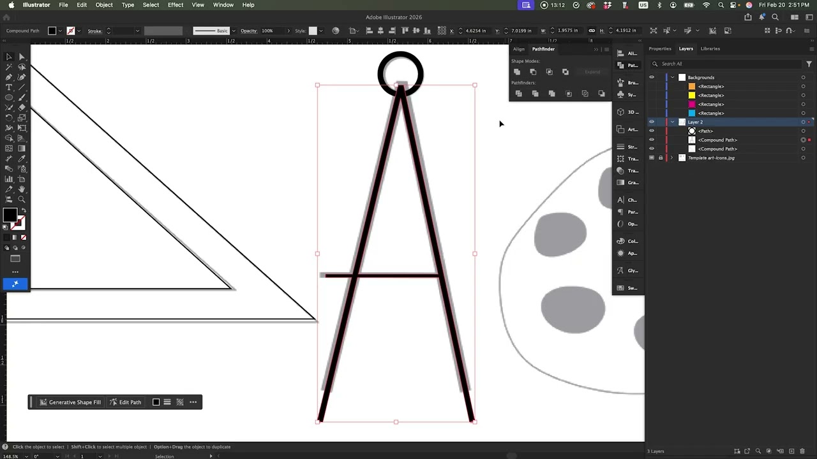
Task: Select the Eraser tool
Action: tap(22, 108)
